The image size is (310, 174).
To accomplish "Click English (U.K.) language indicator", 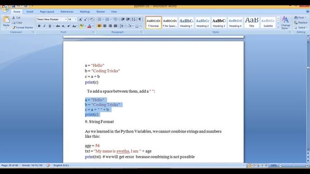I will coord(61,165).
